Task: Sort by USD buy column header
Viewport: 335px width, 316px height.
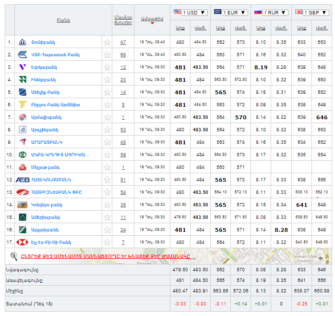Action: coord(180,28)
